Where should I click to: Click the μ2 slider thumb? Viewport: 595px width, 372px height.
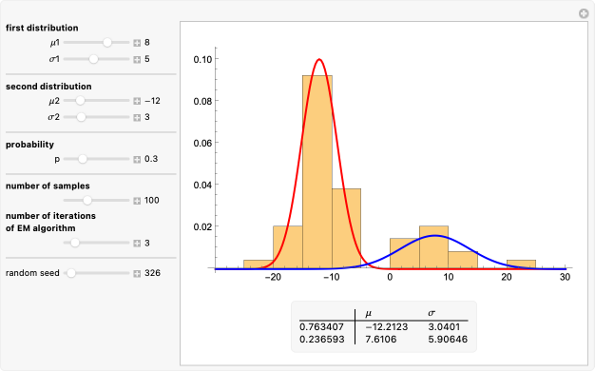(80, 101)
